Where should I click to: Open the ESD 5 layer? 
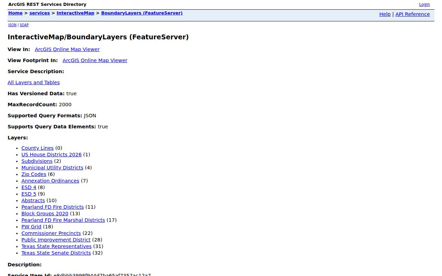pyautogui.click(x=29, y=194)
